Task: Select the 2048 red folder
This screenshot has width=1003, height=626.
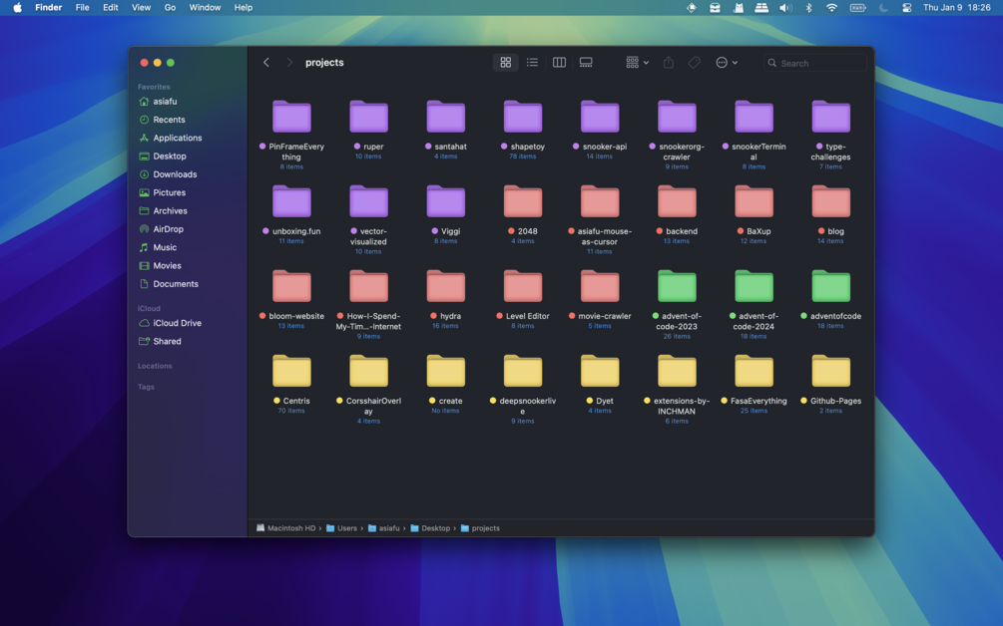Action: pyautogui.click(x=523, y=201)
